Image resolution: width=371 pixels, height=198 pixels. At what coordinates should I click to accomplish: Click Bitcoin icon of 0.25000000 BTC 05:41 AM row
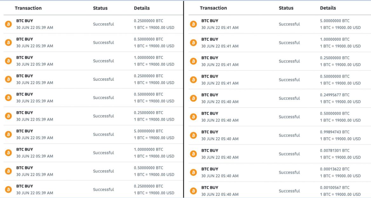pyautogui.click(x=193, y=61)
